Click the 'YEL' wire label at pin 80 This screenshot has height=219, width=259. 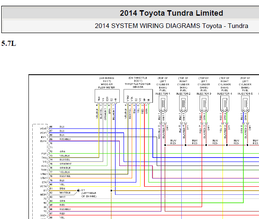click(x=62, y=185)
